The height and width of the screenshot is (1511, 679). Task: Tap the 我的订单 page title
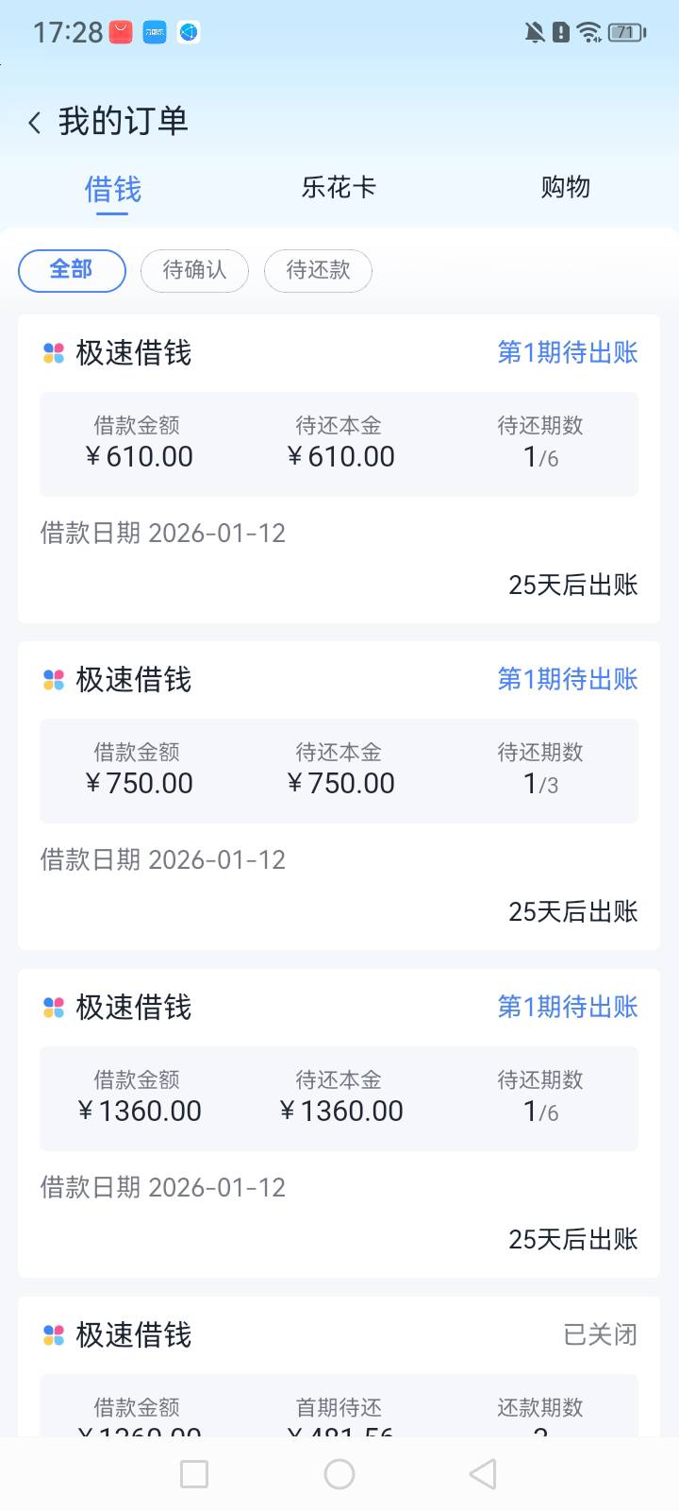pyautogui.click(x=124, y=122)
